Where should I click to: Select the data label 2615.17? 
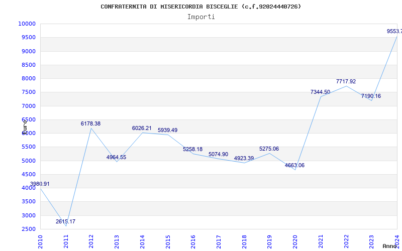point(66,221)
